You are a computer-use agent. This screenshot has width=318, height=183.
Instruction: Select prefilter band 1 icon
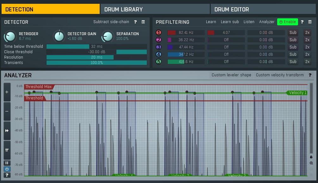pyautogui.click(x=159, y=33)
